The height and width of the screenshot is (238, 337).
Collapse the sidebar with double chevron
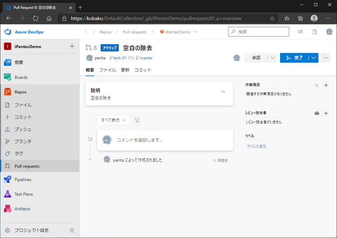72,231
